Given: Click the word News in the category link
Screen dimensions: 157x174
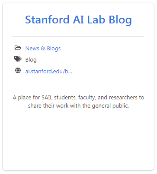Looking at the screenshot, I should click(x=32, y=48).
